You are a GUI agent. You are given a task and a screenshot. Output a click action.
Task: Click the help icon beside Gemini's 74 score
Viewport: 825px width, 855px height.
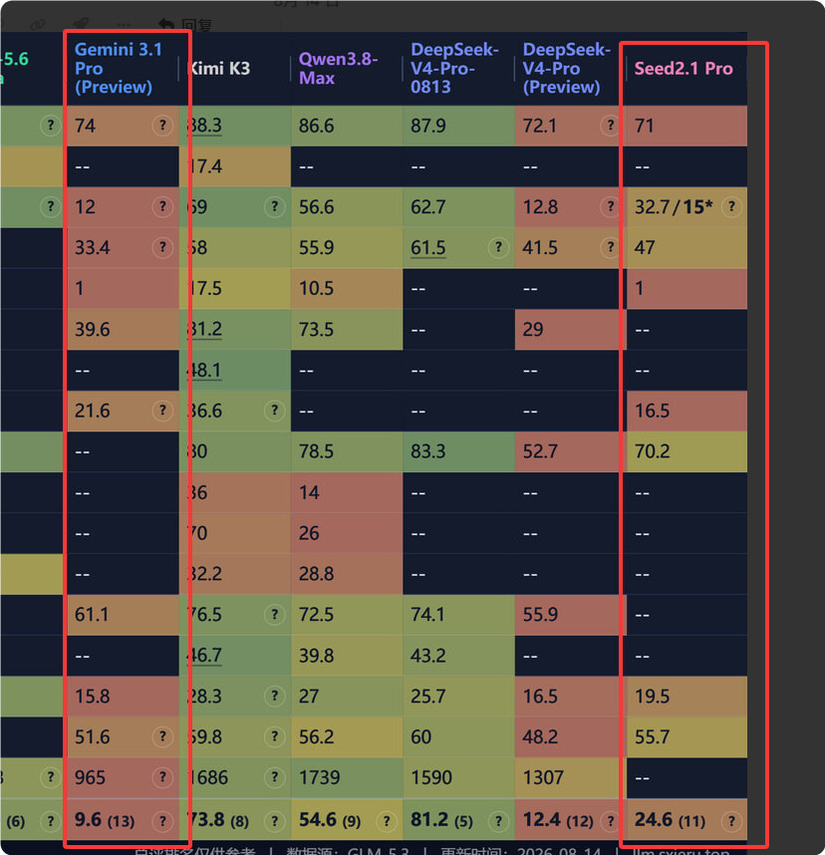162,126
